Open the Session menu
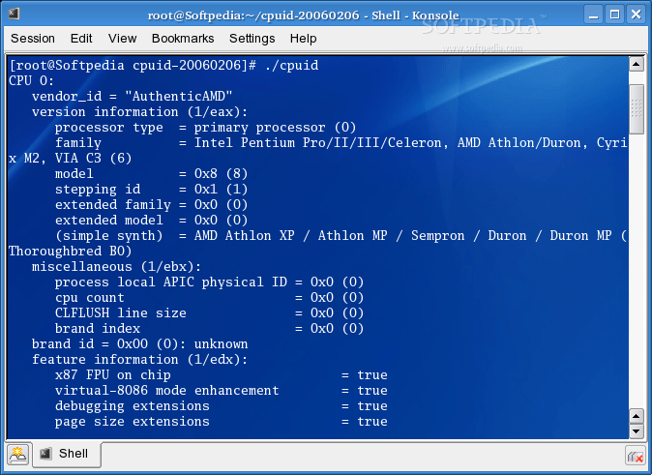This screenshot has height=475, width=652. (x=33, y=39)
